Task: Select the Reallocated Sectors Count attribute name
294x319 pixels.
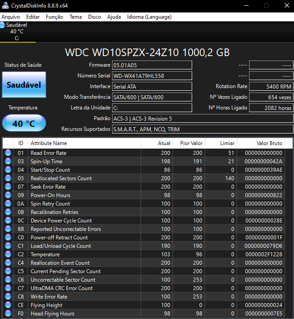Action: (61, 178)
